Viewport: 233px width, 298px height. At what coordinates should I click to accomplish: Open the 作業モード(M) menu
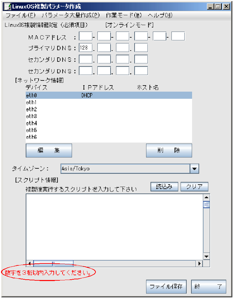[x=124, y=15]
